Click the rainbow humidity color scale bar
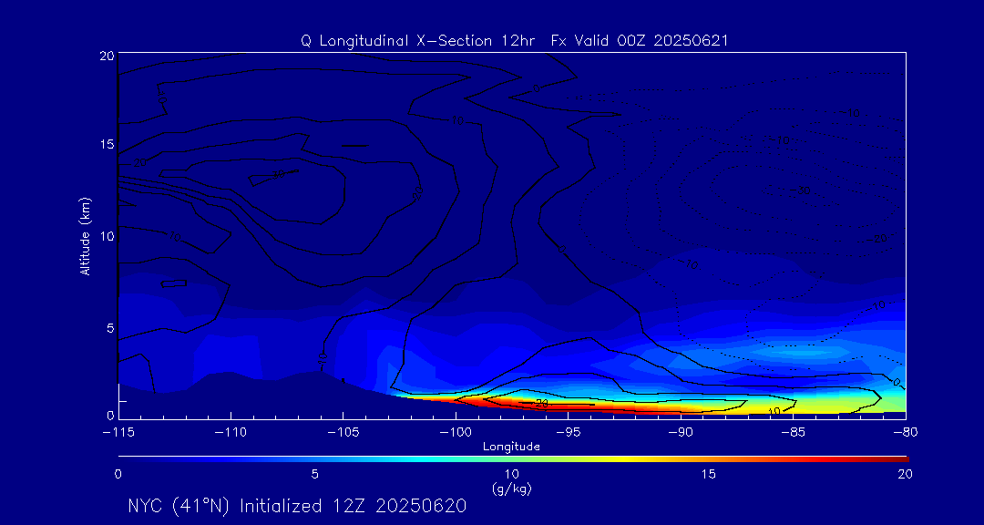 tap(513, 459)
